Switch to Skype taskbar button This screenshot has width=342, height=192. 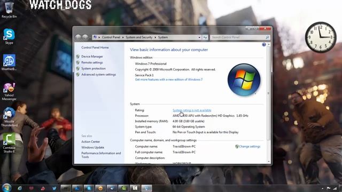(89, 188)
